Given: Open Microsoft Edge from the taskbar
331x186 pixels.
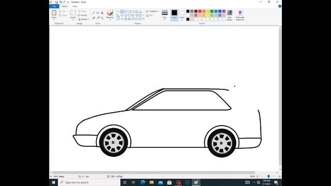Looking at the screenshot, I should coord(143,182).
